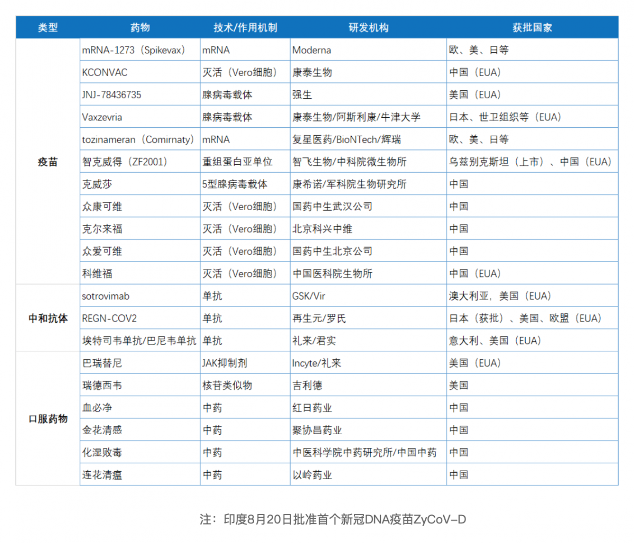This screenshot has height=543, width=634.
Task: Click 中药 in the 血必净 row
Action: coord(245,408)
